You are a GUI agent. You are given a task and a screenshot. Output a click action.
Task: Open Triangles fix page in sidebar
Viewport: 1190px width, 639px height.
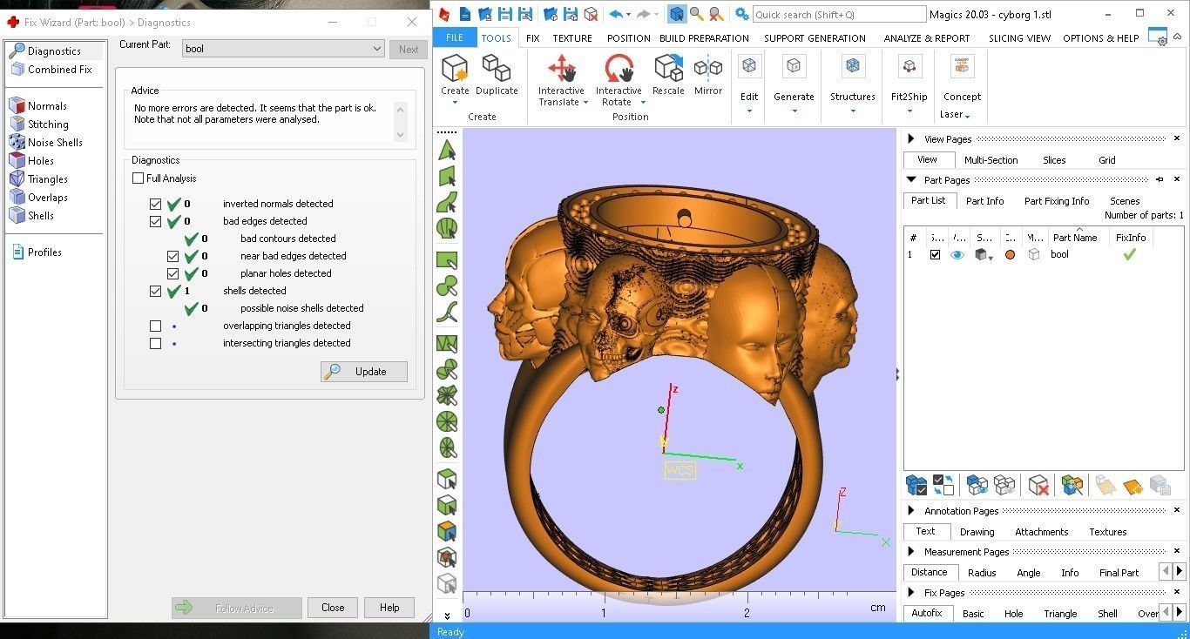38,179
